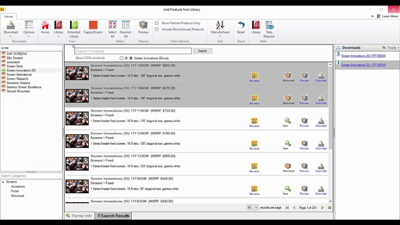Open the Library view icon in View group
Screen dimensions: 400x225
click(58, 25)
